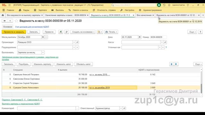
Task: Expand the organization dropdown
Action: (74, 42)
